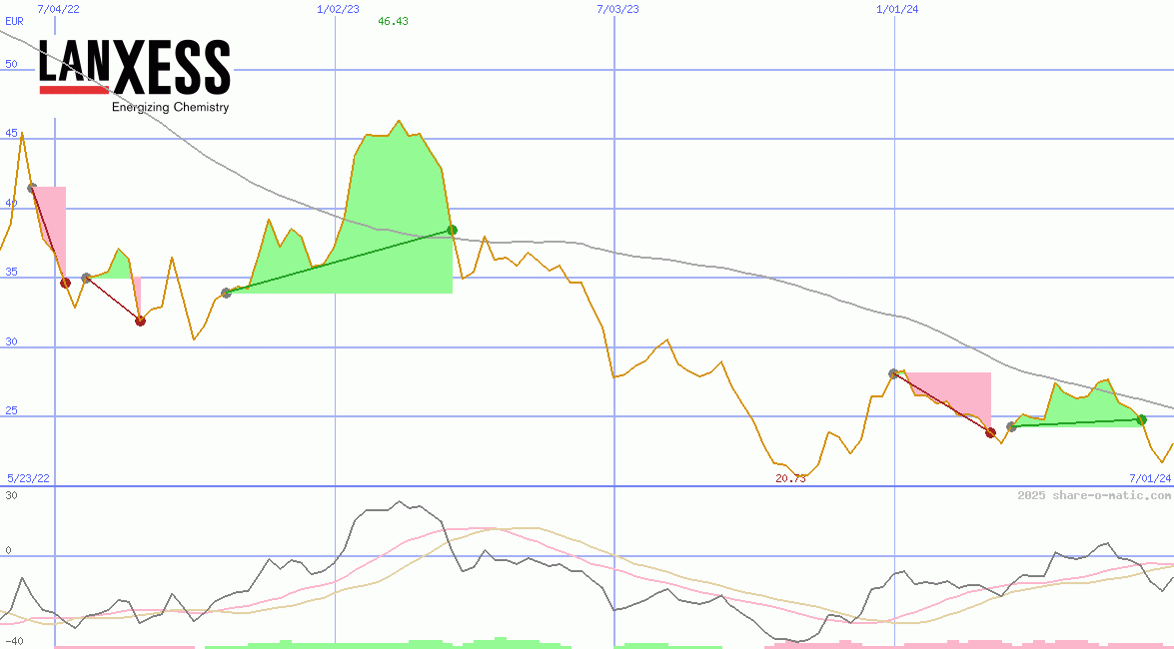Click the gray entry dot of the first pink trade
Viewport: 1174px width, 649px height.
[x=31, y=188]
